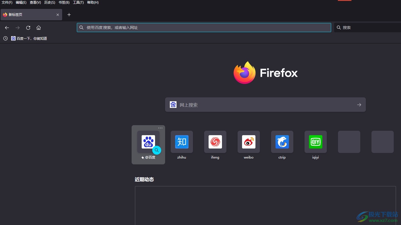Open the 帮助(H) menu

tap(93, 3)
